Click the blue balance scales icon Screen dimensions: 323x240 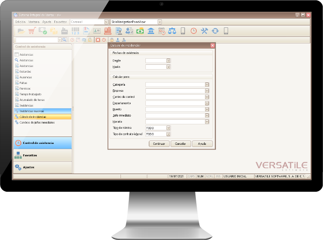pos(172,31)
